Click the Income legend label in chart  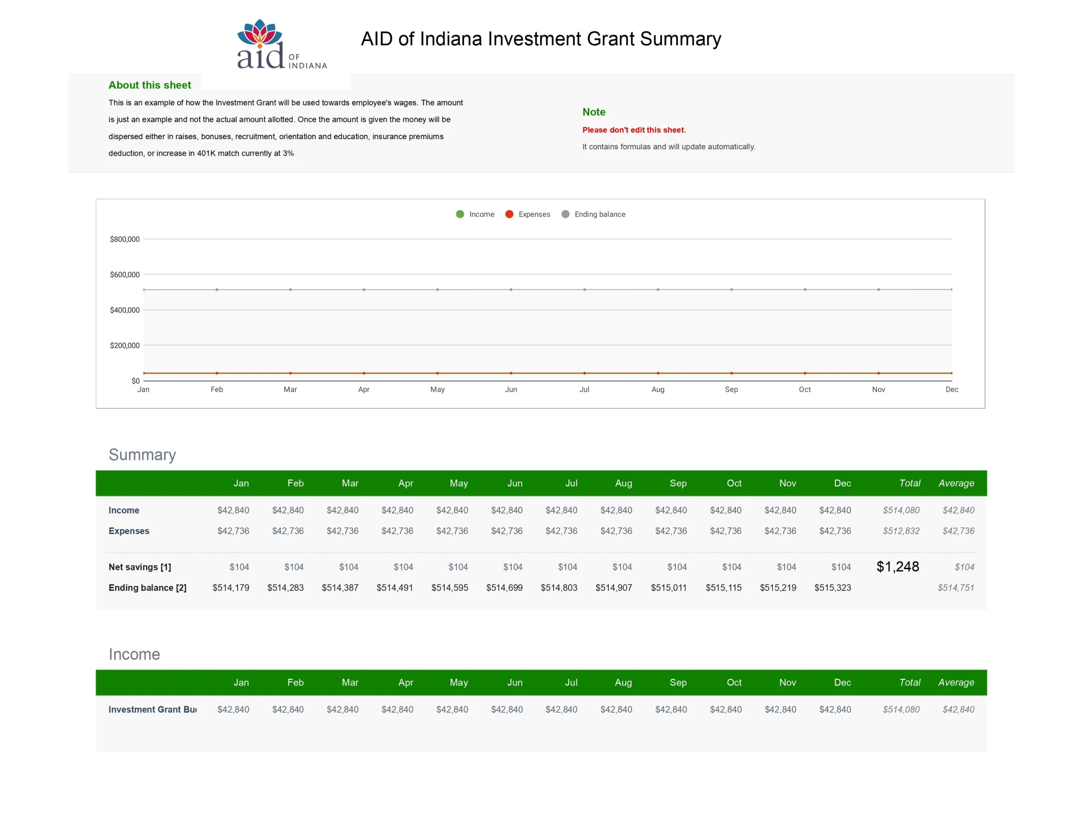coord(481,215)
